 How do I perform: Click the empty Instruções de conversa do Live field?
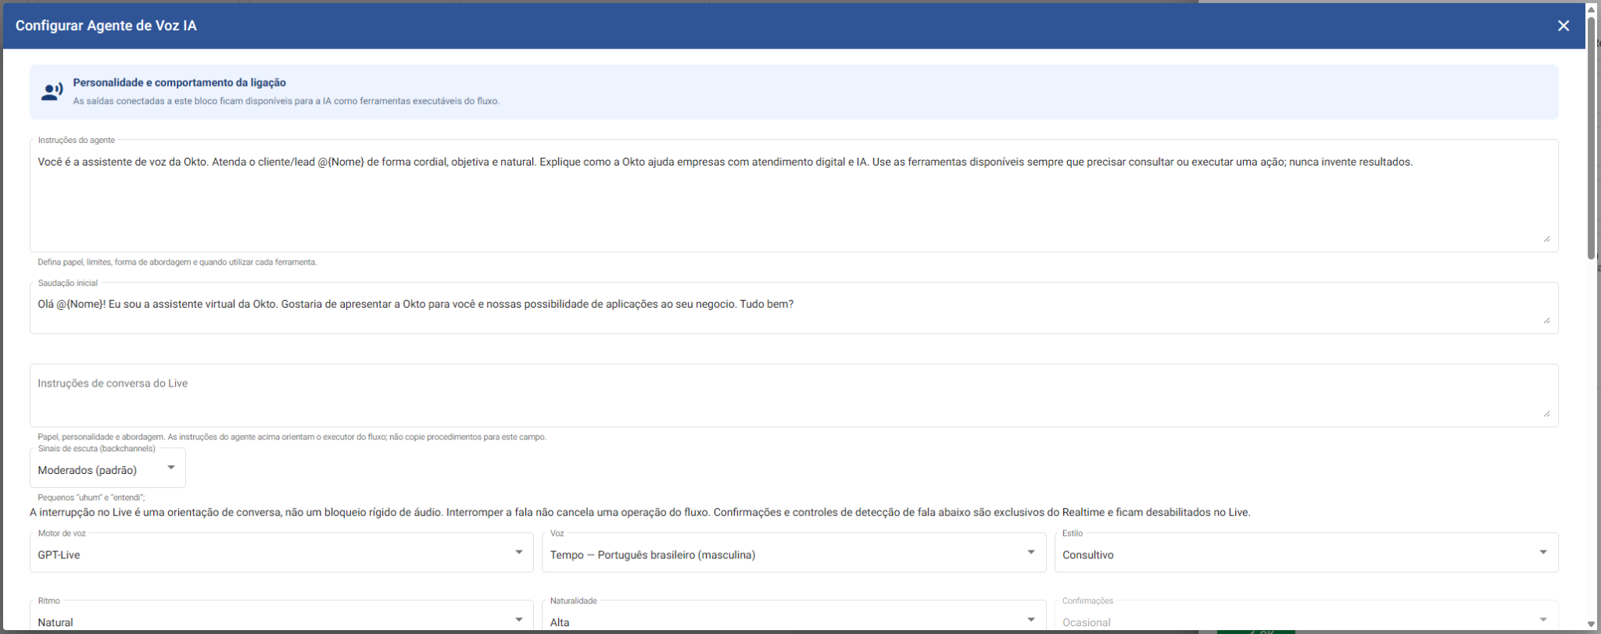[793, 395]
